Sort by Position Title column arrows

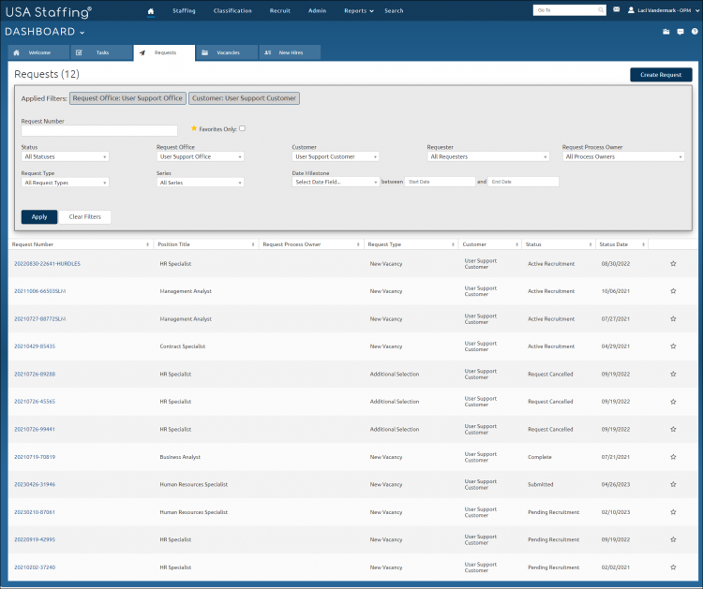(x=253, y=244)
